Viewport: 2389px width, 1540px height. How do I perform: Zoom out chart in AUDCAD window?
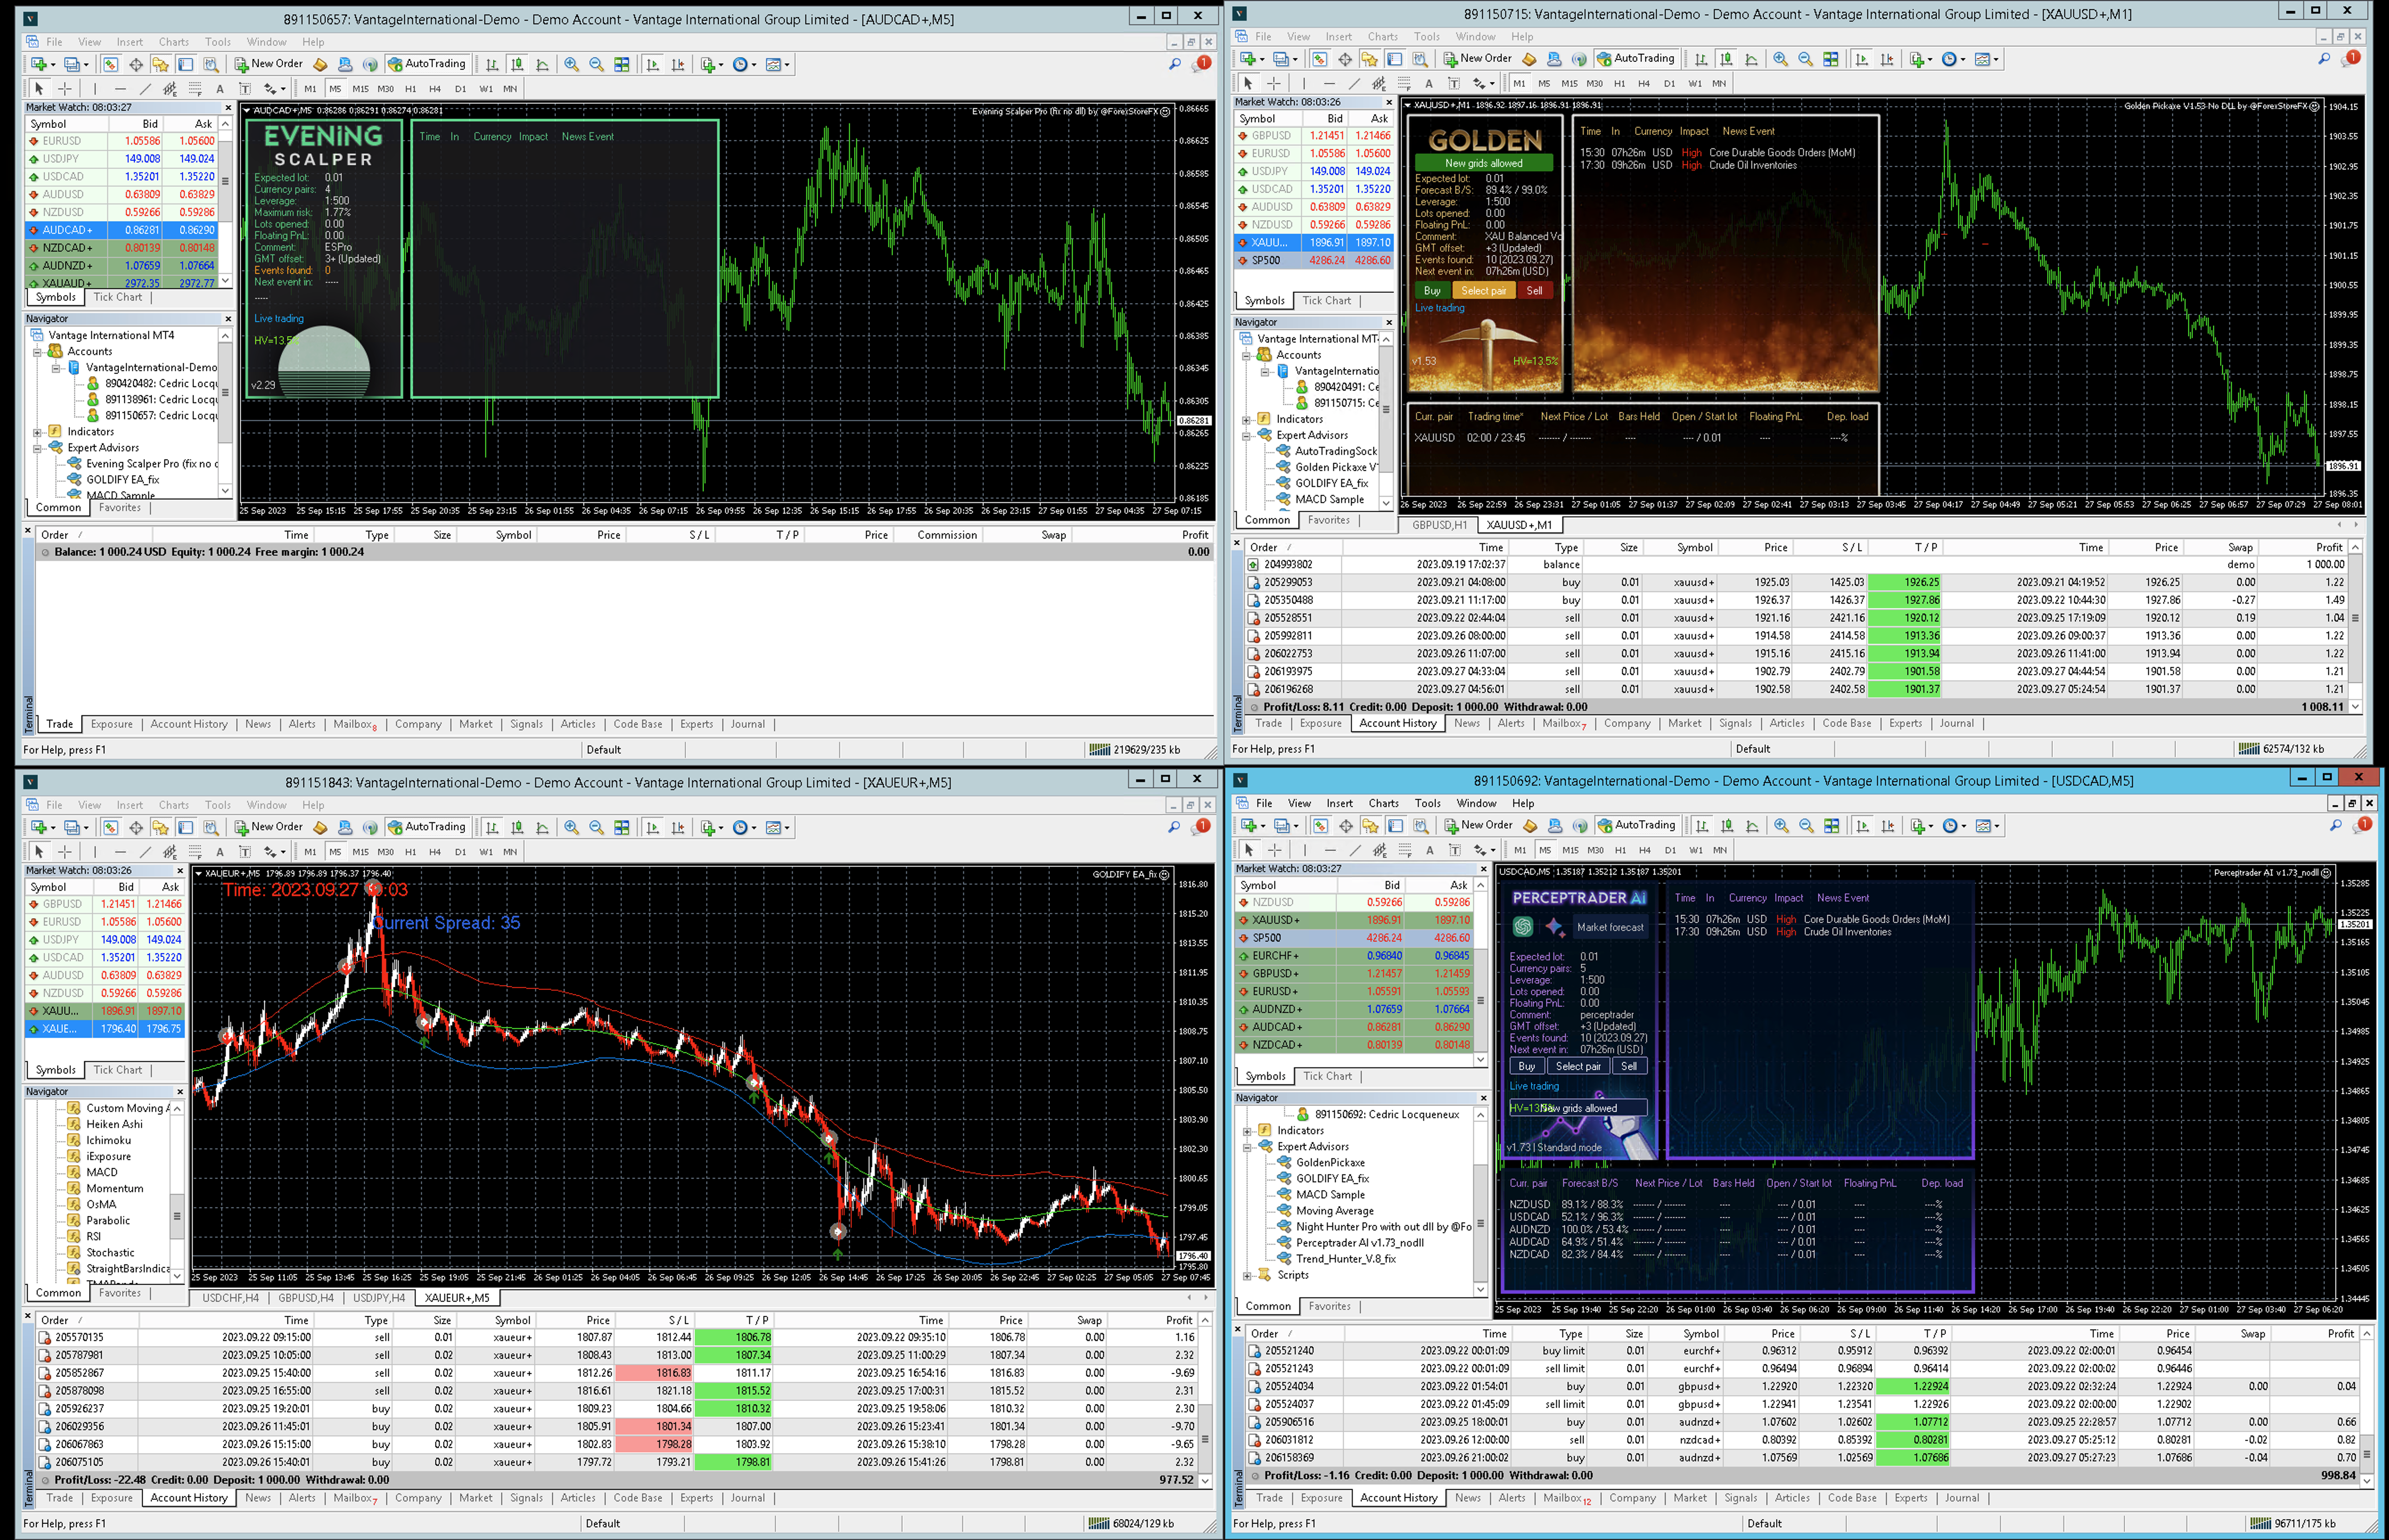(x=596, y=64)
